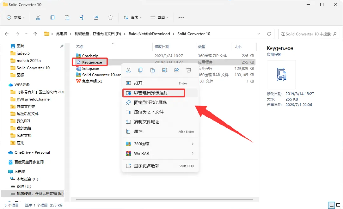
Task: Open 百度网盘同步空间 in the sidebar
Action: [29, 162]
